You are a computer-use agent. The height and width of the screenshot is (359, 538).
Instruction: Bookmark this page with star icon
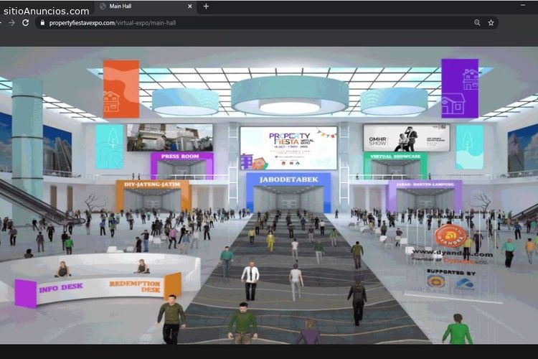point(491,23)
